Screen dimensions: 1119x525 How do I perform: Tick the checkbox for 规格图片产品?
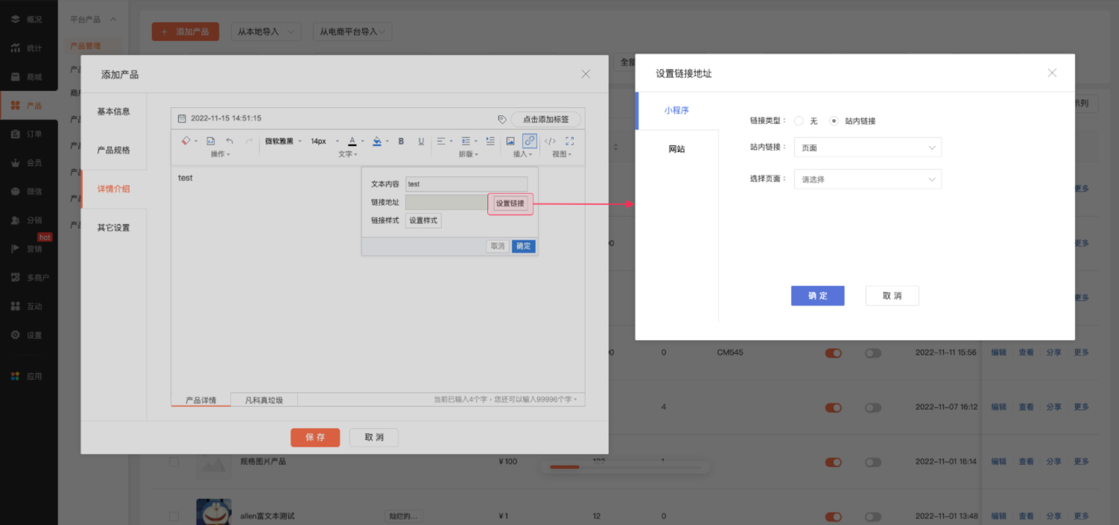coord(174,462)
